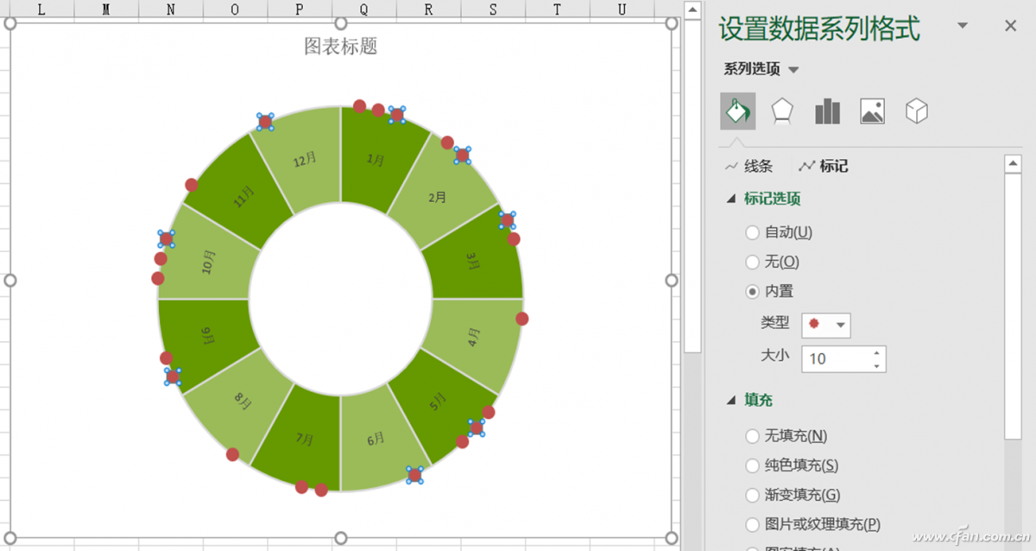Screen dimensions: 1036x551
Task: Open marker 类型 dropdown
Action: point(826,325)
